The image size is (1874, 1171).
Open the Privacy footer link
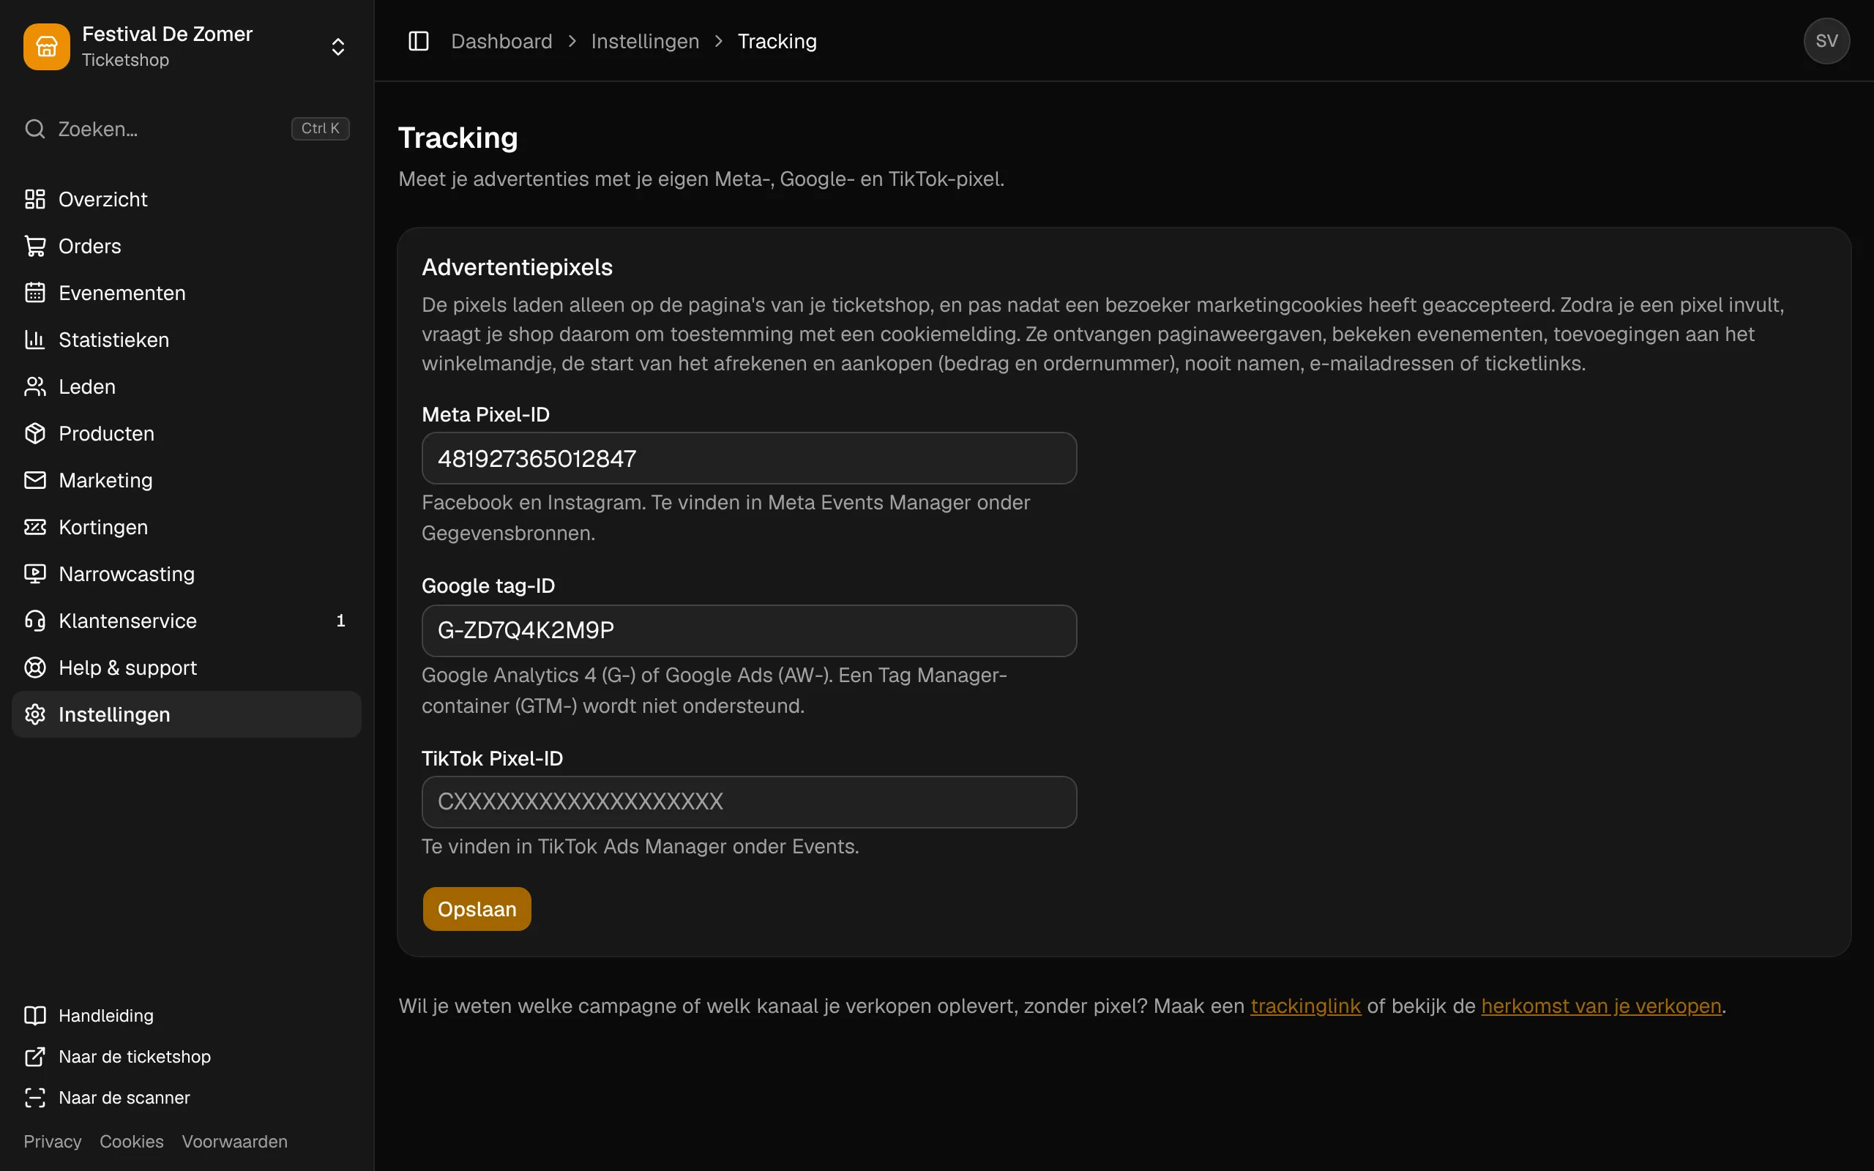(53, 1141)
